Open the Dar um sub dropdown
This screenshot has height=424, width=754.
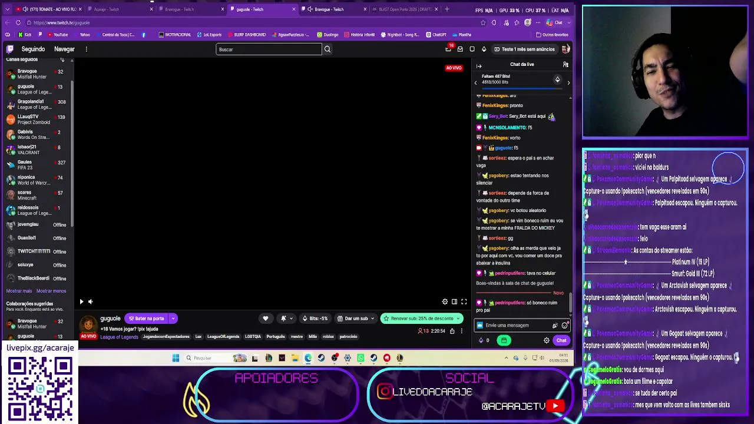click(x=356, y=318)
